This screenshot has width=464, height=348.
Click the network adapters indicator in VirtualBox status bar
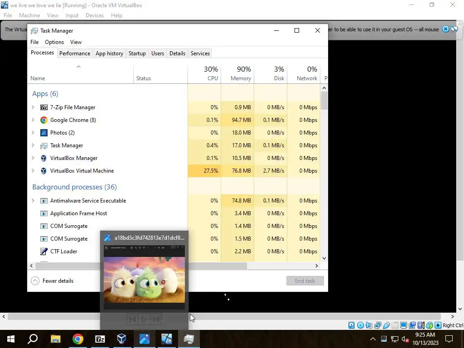tap(377, 325)
